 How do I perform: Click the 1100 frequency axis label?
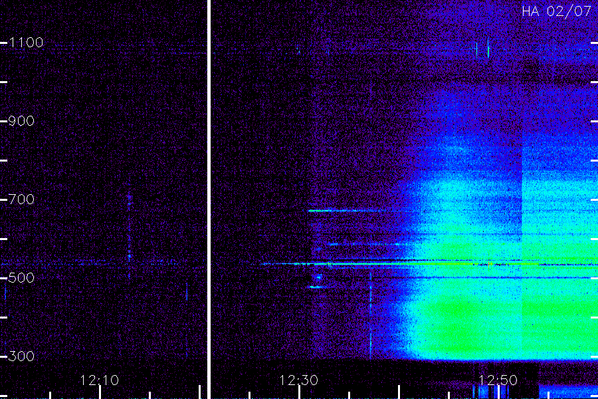pos(26,43)
